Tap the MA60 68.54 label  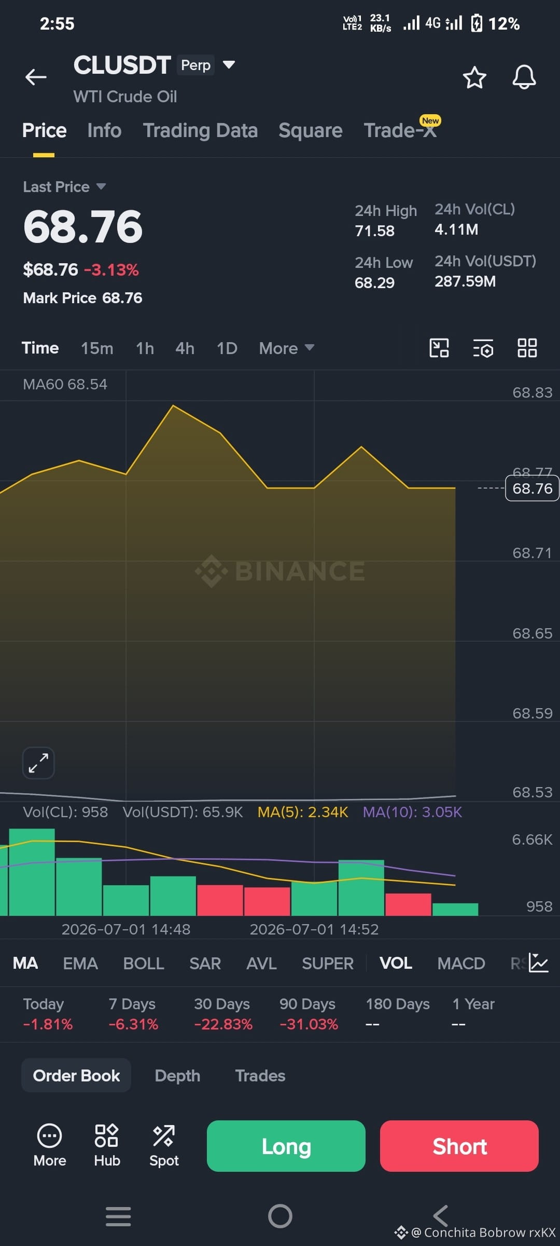pyautogui.click(x=65, y=384)
